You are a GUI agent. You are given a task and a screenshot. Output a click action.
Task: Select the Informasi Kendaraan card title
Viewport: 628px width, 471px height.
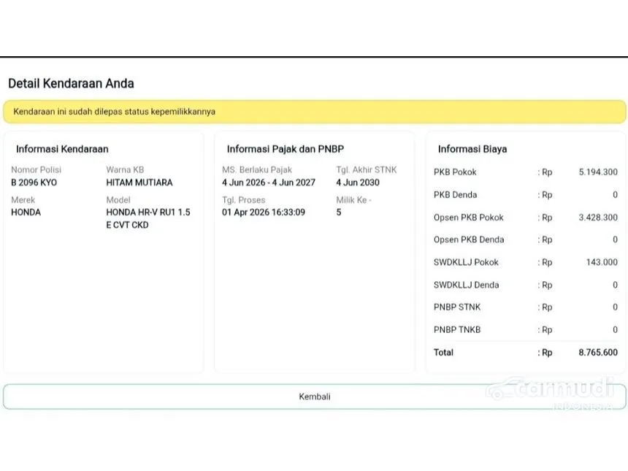[x=62, y=149]
